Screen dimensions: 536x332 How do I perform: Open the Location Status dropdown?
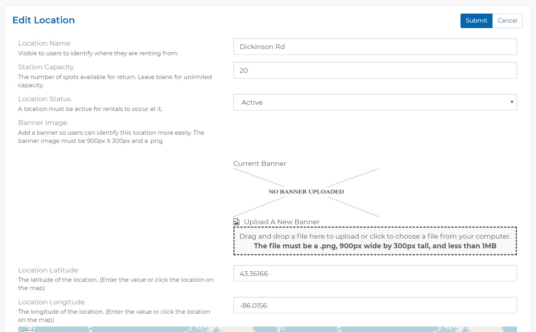tap(375, 102)
